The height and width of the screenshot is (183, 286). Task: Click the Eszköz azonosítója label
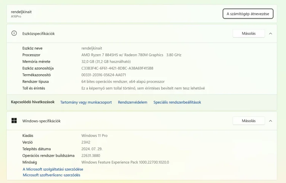tap(38, 68)
